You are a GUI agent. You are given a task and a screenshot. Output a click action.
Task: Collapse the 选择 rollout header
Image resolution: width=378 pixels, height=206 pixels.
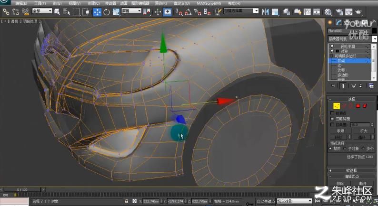click(351, 99)
